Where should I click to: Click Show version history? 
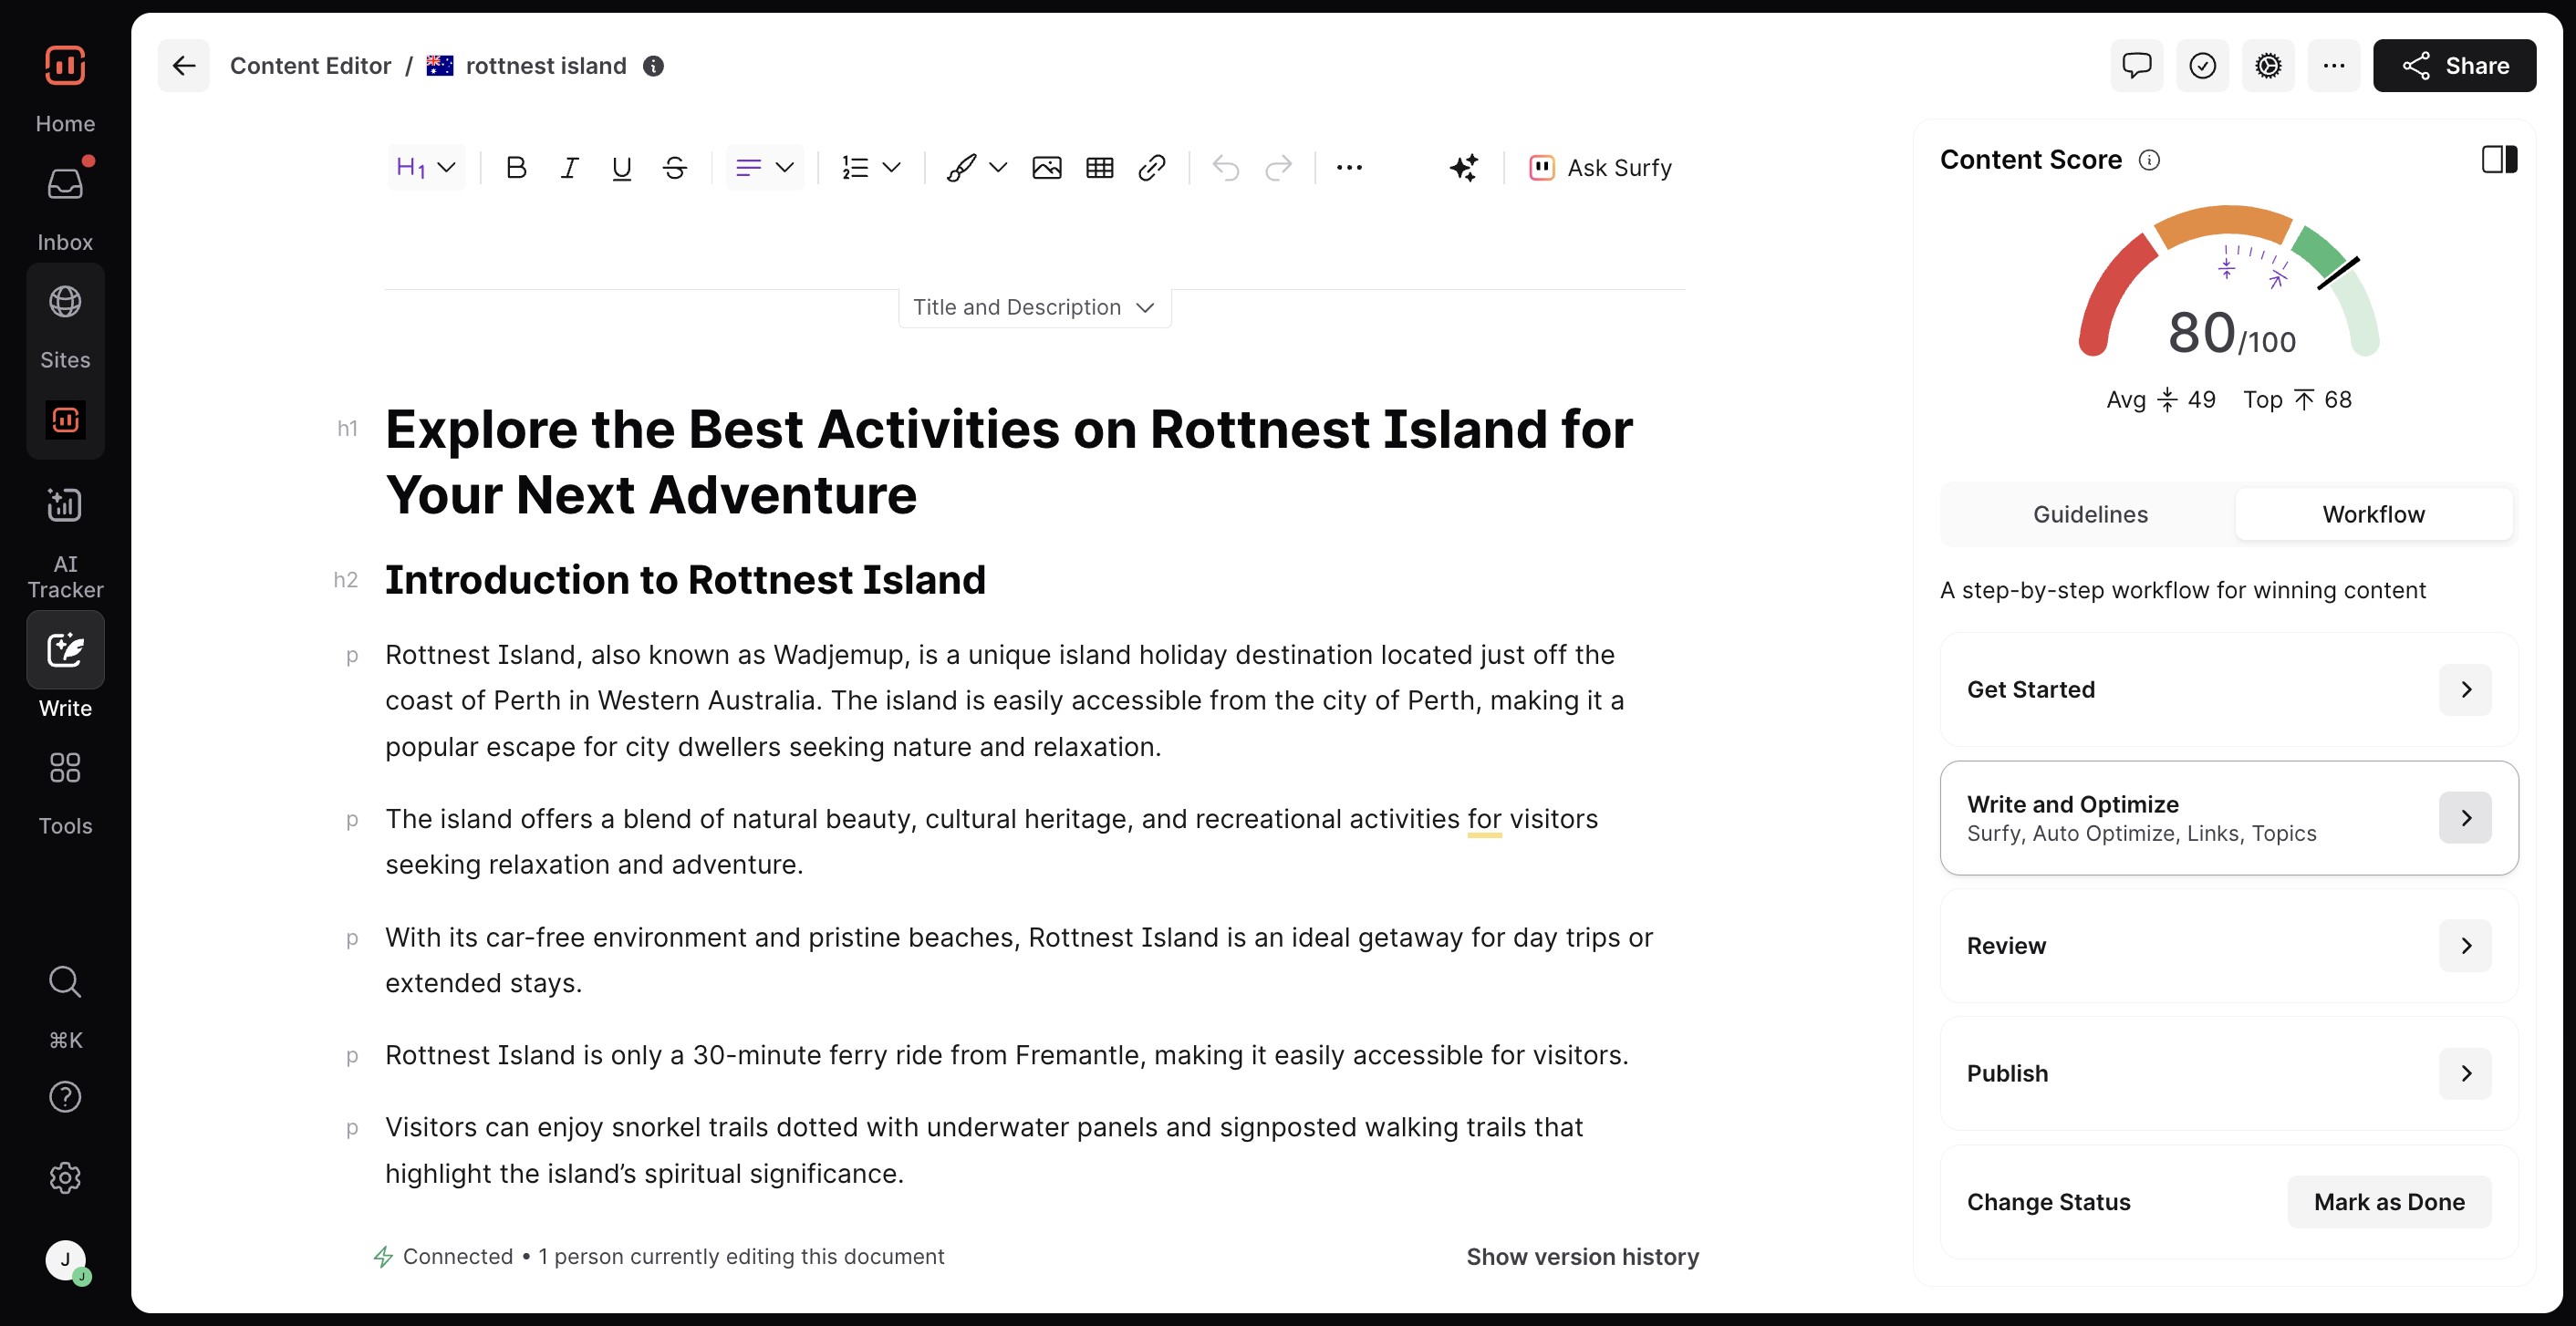coord(1582,1257)
